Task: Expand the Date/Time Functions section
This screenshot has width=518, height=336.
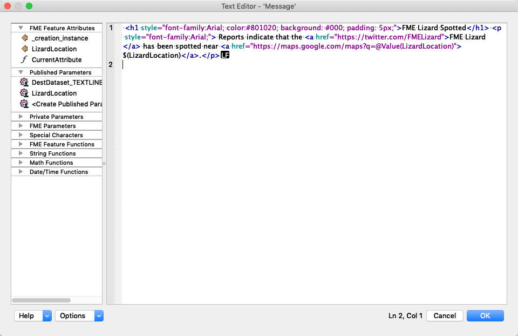Action: [x=21, y=172]
